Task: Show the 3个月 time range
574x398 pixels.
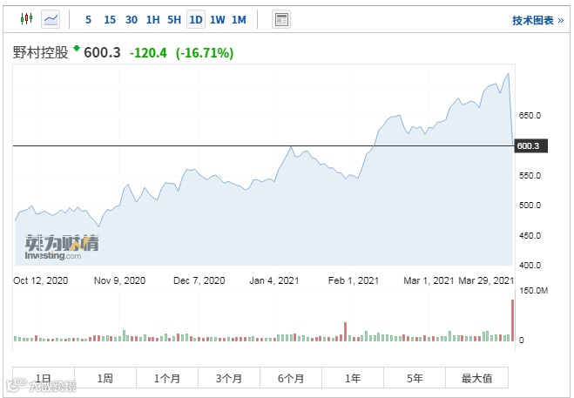Action: pyautogui.click(x=229, y=377)
